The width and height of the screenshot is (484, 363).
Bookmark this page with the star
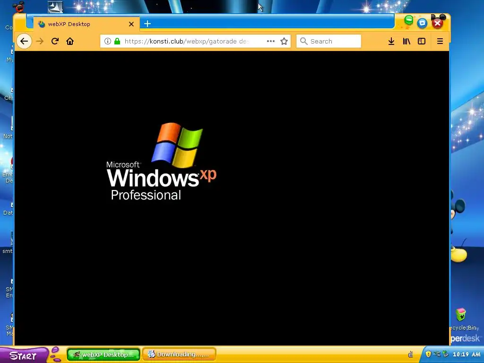tap(284, 42)
